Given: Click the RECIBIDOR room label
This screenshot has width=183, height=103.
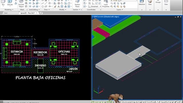Looking at the screenshot, I should (x=40, y=52).
